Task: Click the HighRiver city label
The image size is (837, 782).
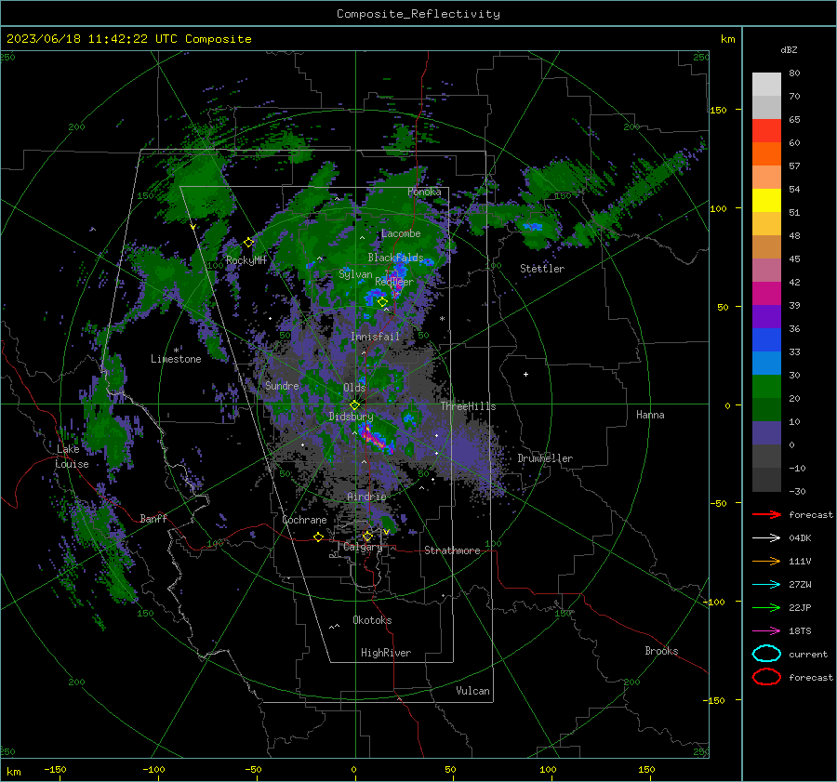Action: [x=386, y=653]
